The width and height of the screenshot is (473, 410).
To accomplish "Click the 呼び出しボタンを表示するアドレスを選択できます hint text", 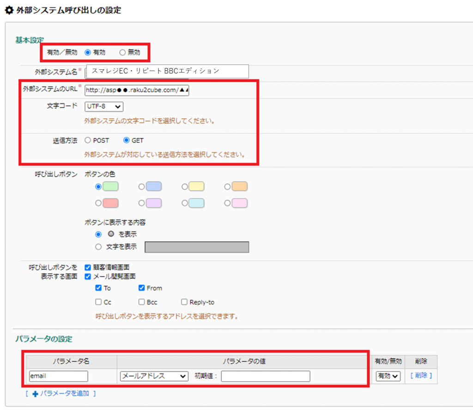I will [167, 317].
